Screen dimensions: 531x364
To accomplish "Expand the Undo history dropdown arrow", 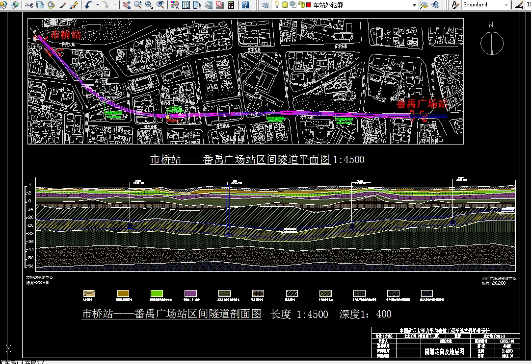I will [97, 5].
